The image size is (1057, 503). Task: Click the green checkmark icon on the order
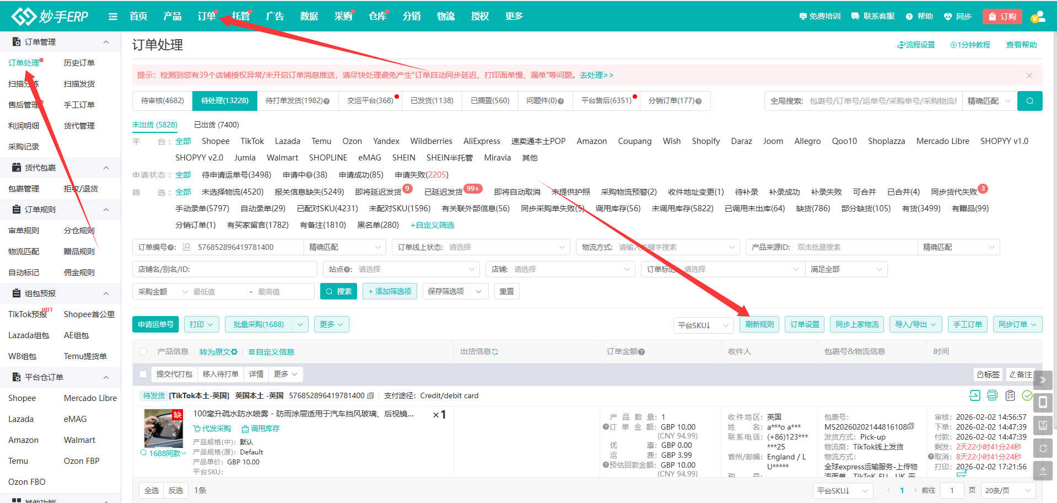coord(1027,395)
